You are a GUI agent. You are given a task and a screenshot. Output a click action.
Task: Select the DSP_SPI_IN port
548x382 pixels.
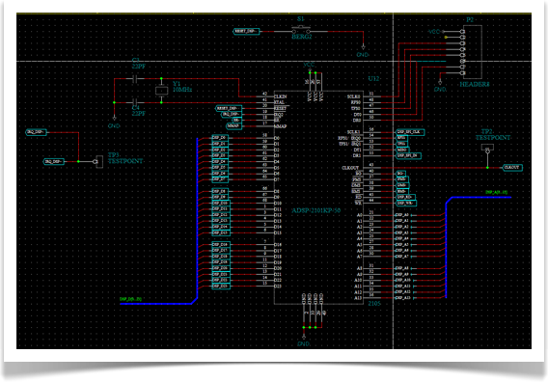coord(408,155)
